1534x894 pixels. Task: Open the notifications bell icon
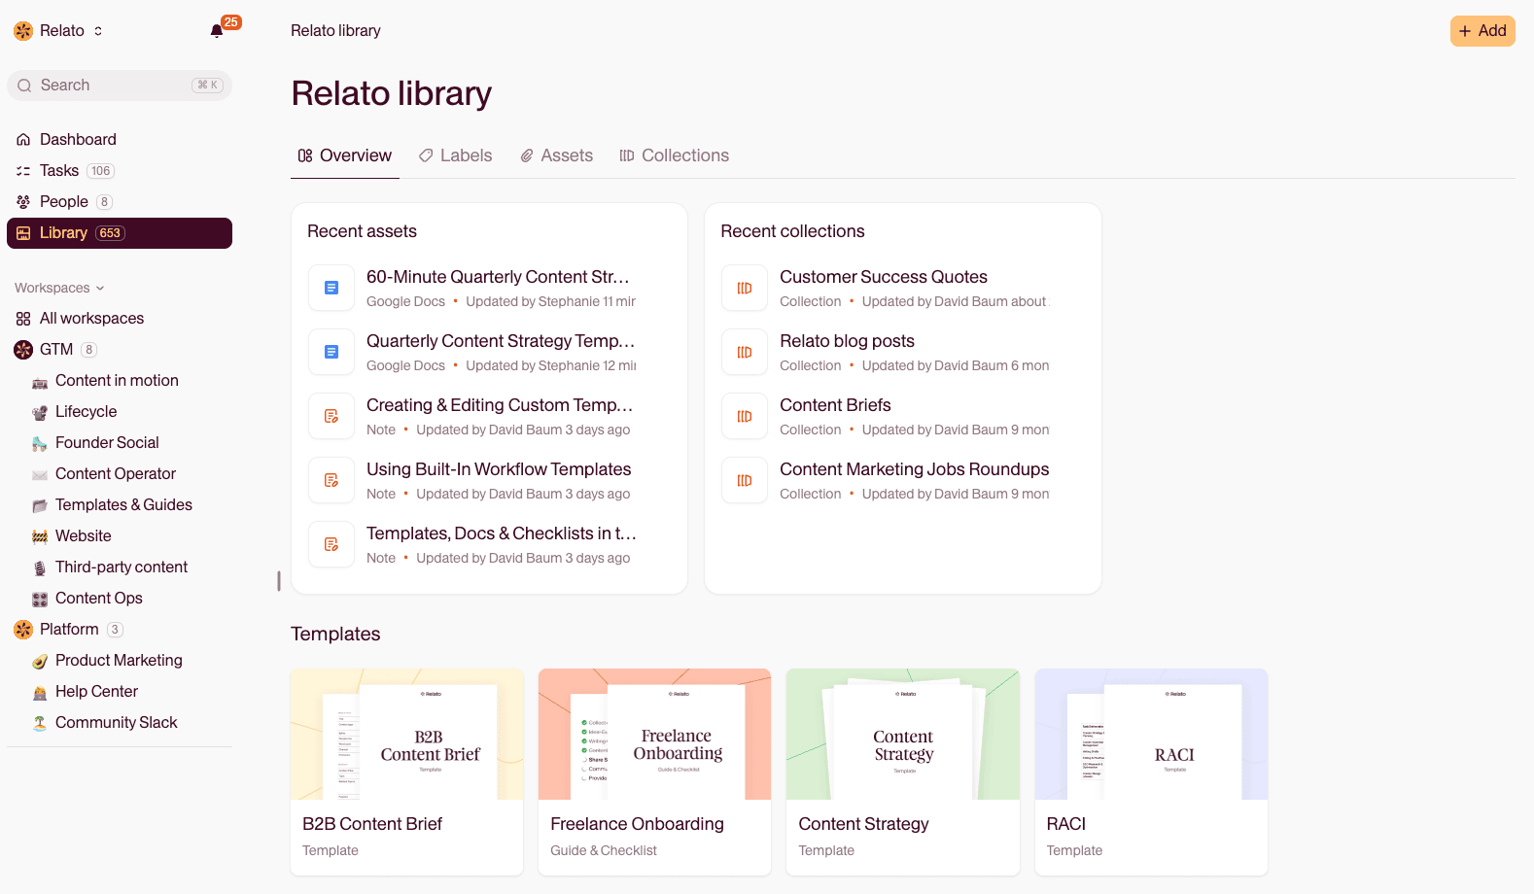pos(217,31)
